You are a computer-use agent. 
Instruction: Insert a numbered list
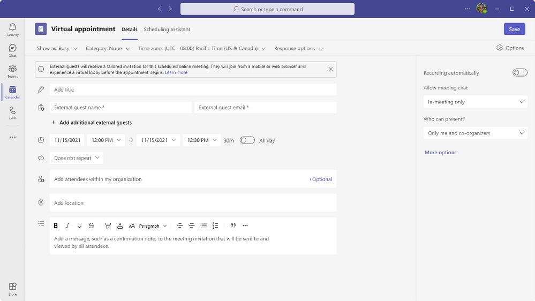click(x=215, y=226)
